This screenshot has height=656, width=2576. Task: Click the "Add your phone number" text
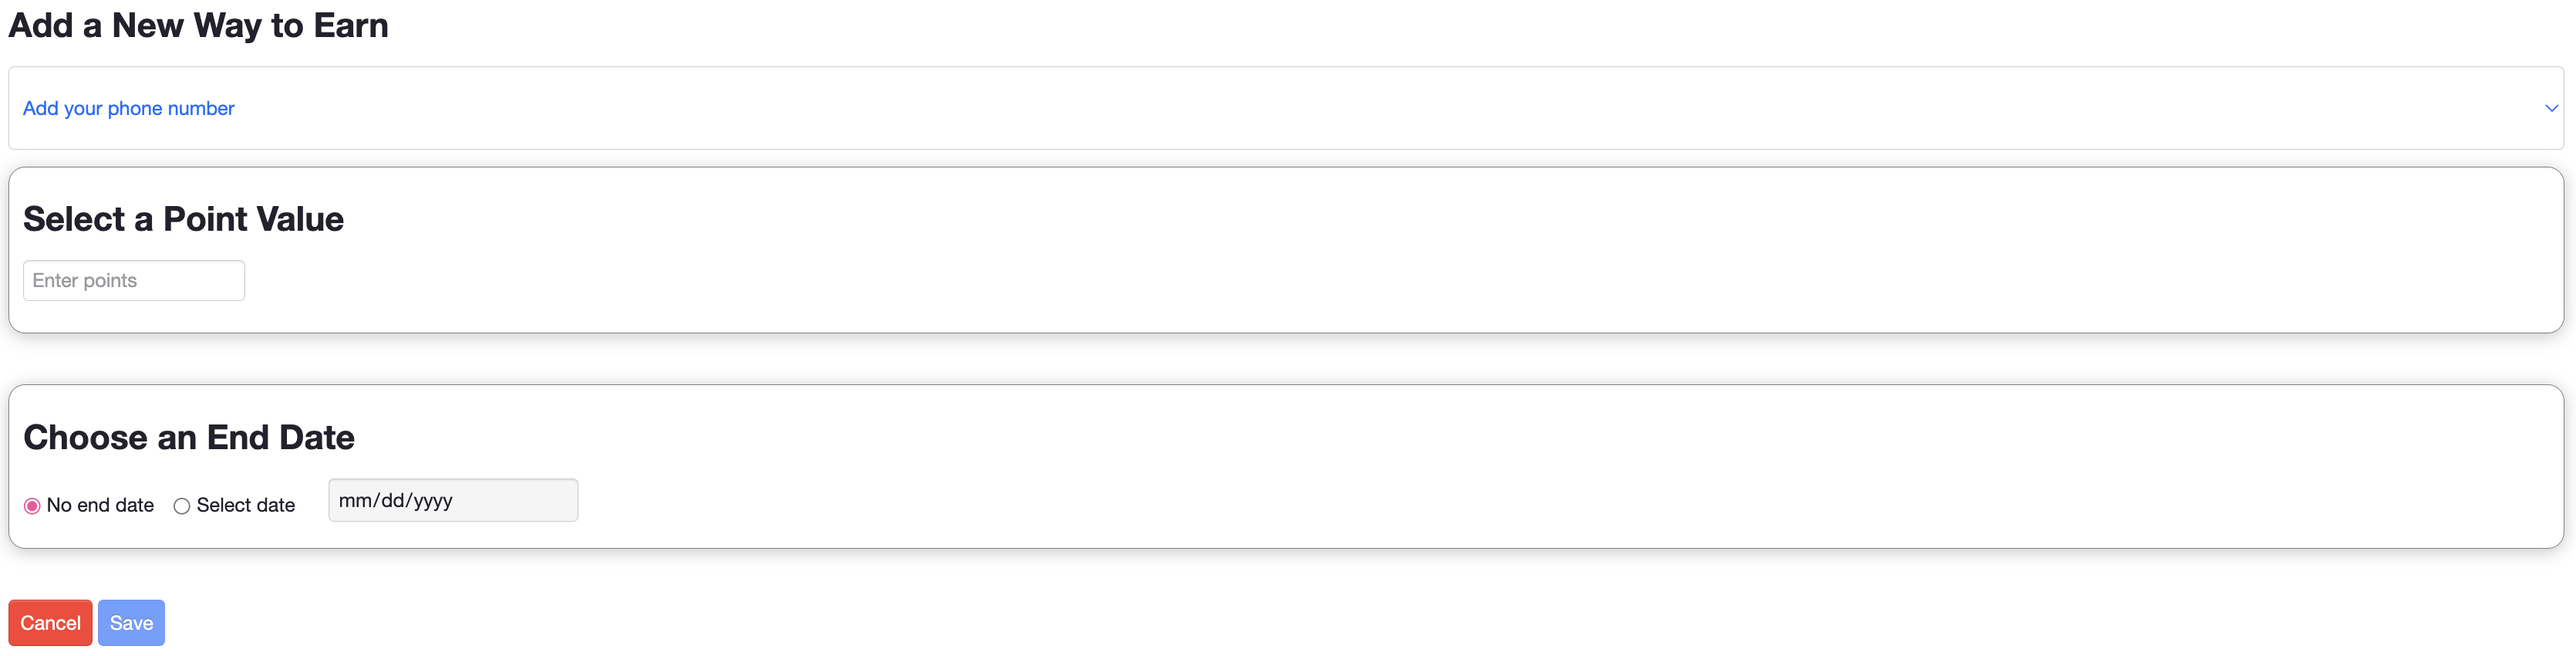(128, 108)
